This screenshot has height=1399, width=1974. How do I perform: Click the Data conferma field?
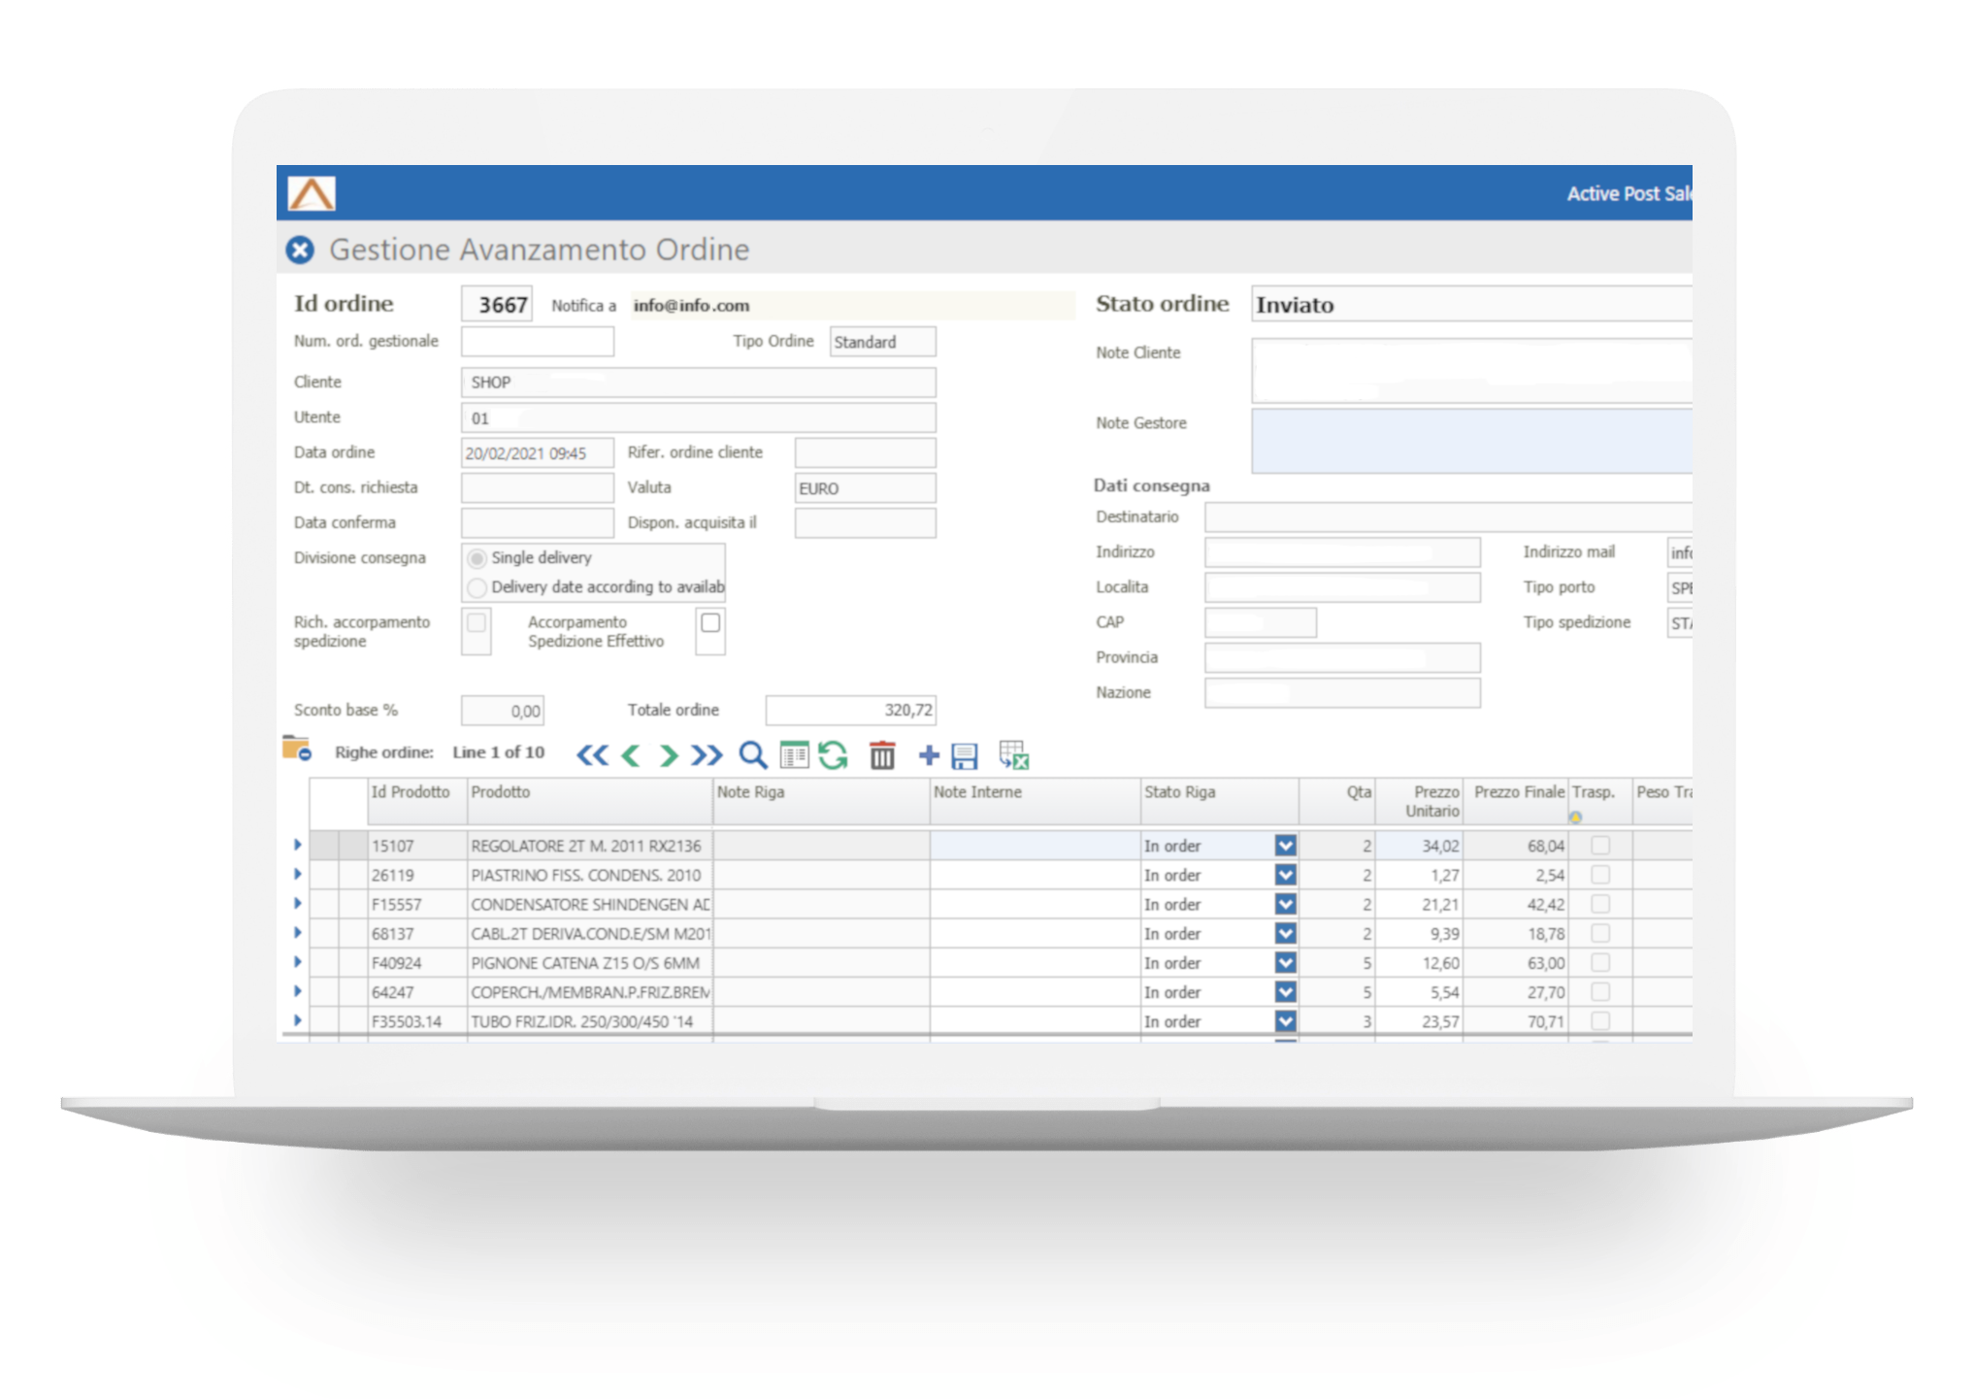coord(538,523)
